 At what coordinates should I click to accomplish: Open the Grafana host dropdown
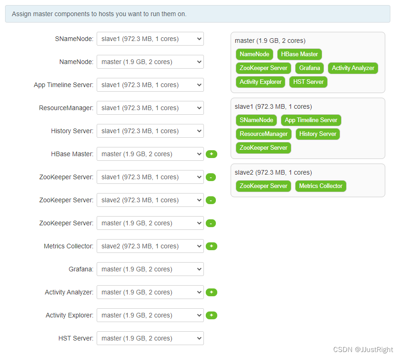tap(150, 269)
